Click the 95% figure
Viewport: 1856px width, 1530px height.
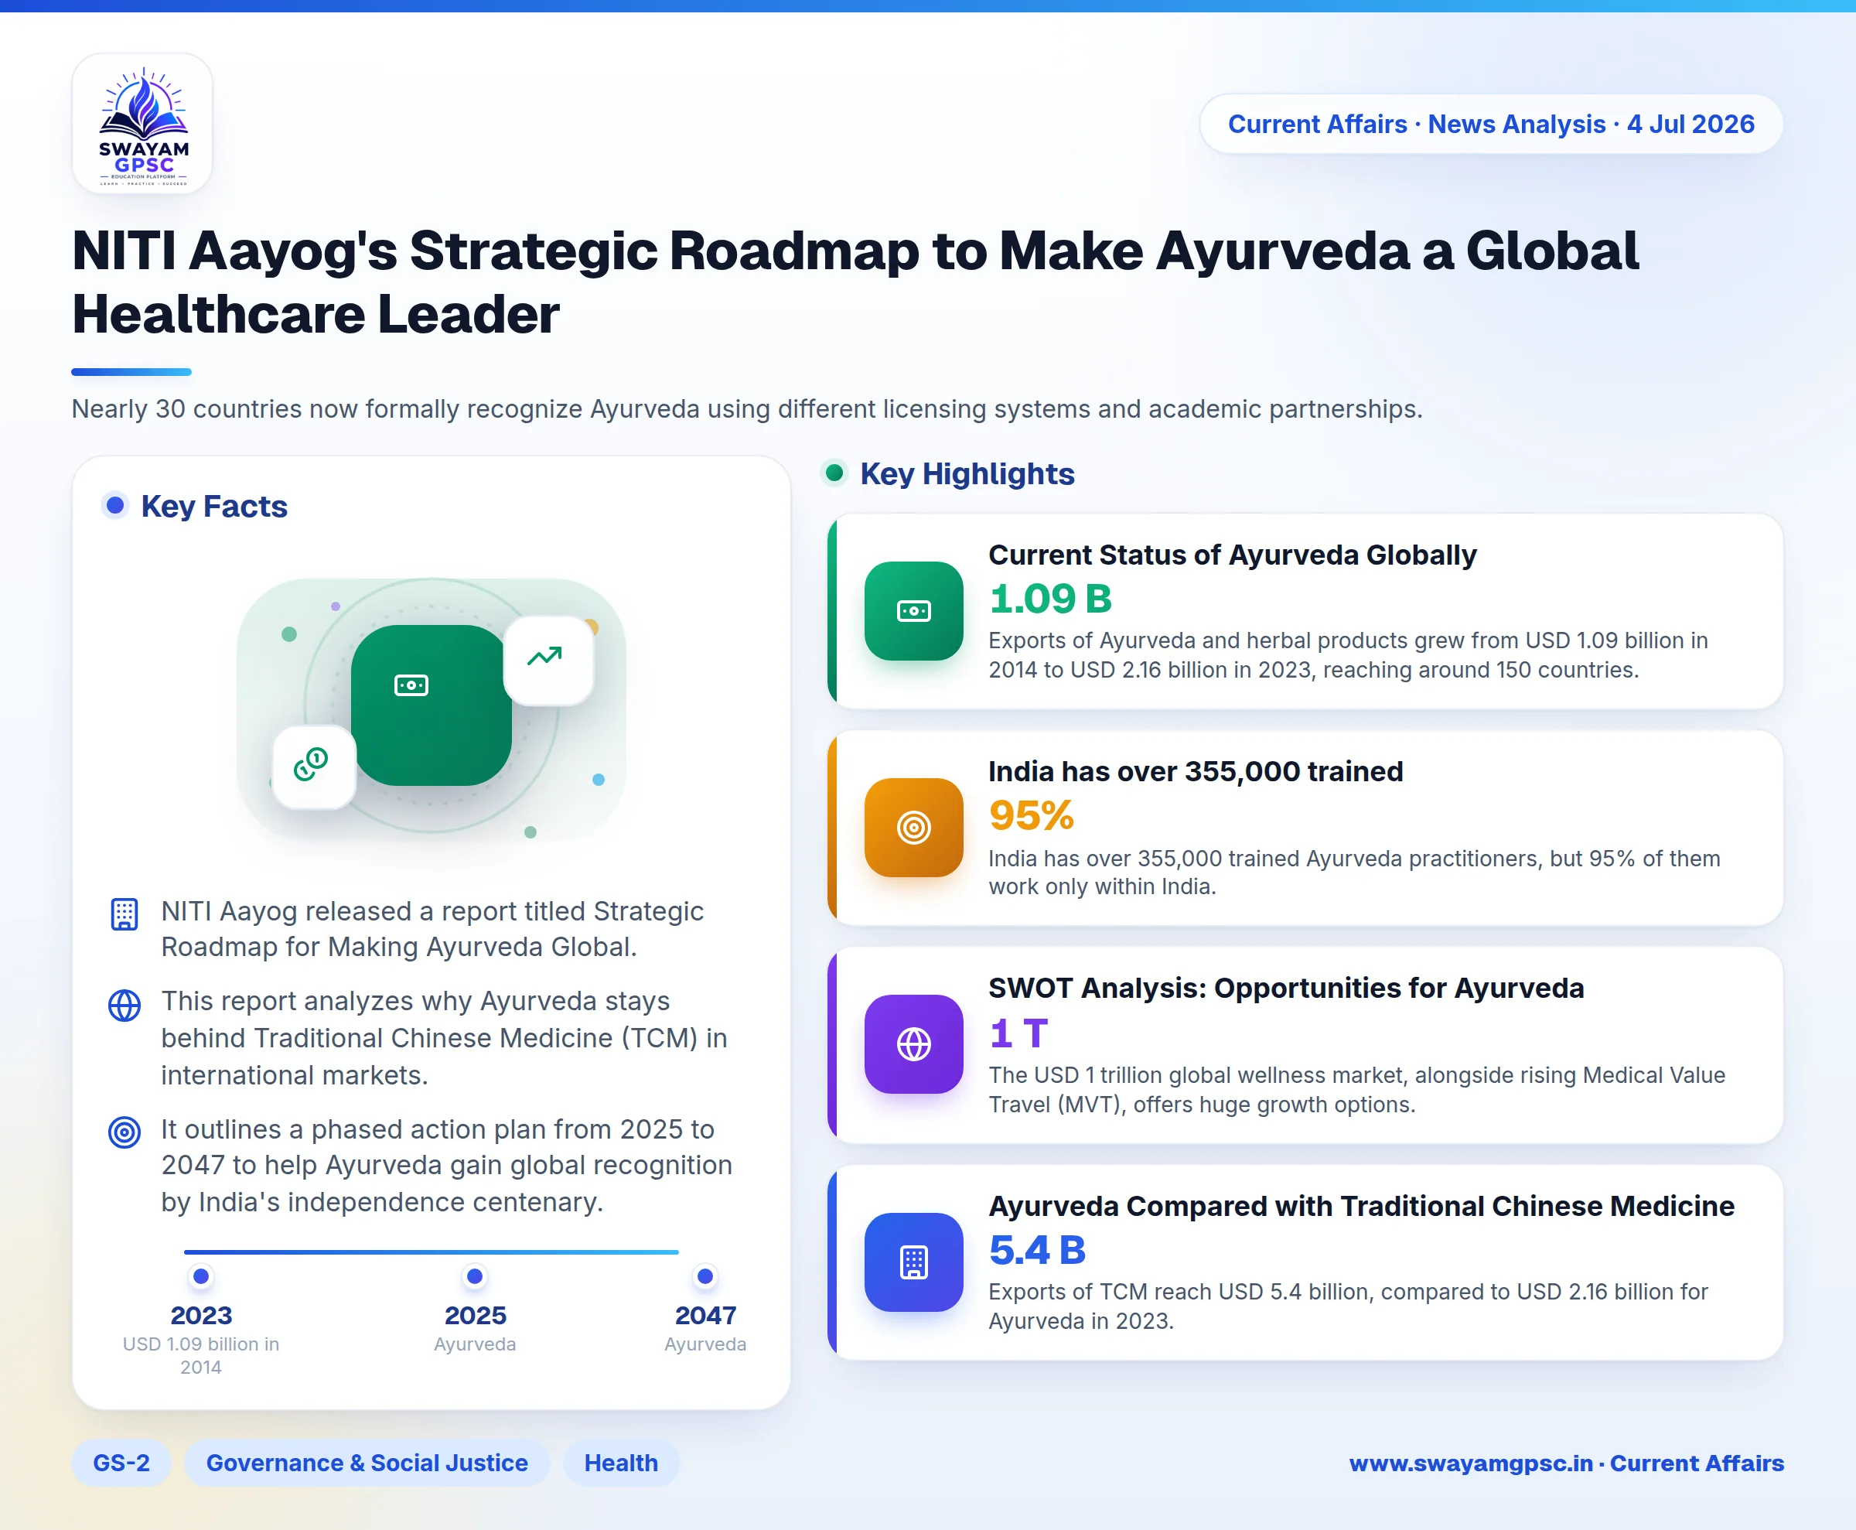click(x=1031, y=815)
